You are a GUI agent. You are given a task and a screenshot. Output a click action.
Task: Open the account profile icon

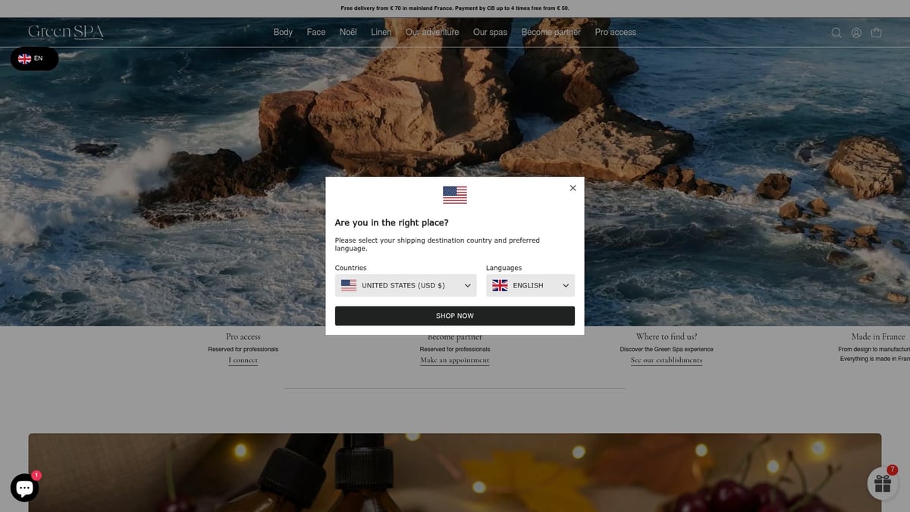pos(856,33)
